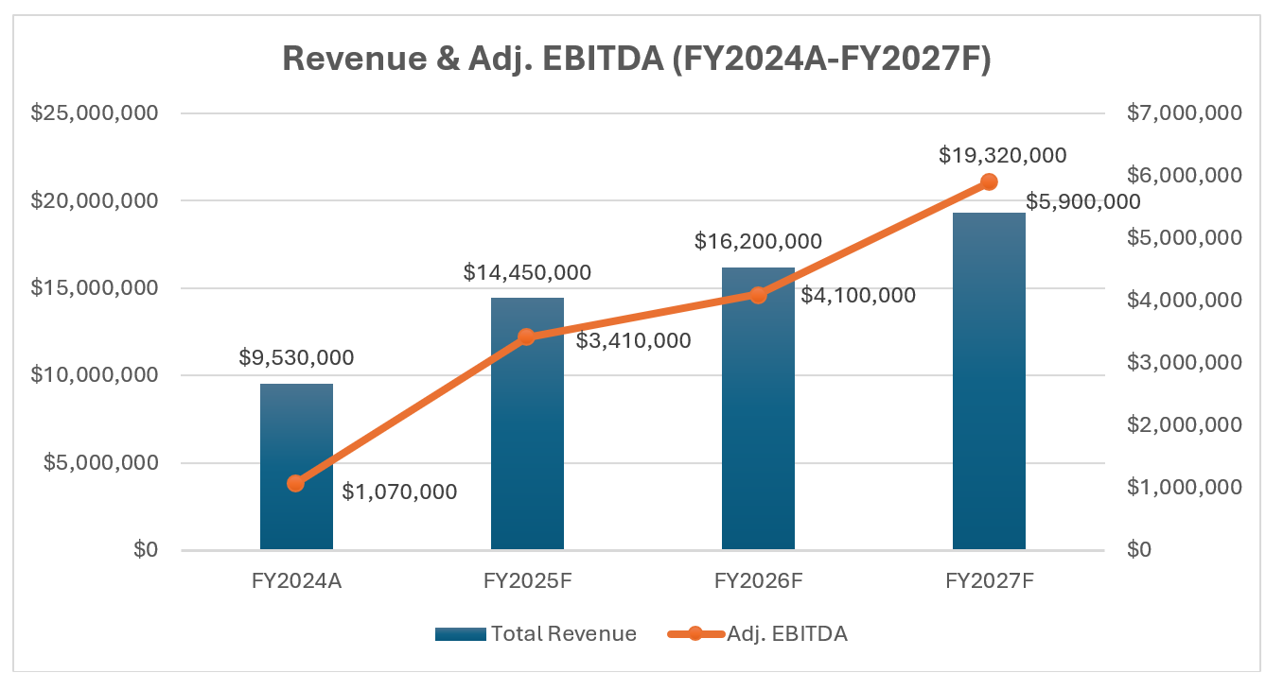The height and width of the screenshot is (673, 1266).
Task: Click the orange Adj. EBITDA legend marker
Action: pyautogui.click(x=695, y=634)
